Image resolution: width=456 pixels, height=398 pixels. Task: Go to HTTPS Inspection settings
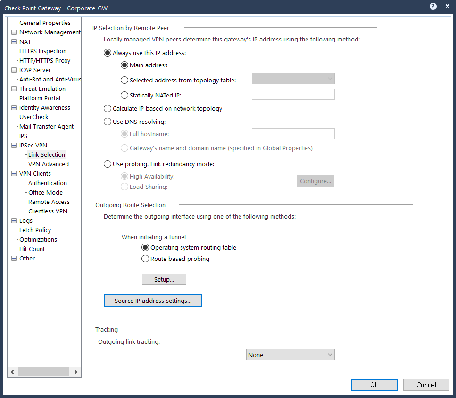click(x=43, y=51)
